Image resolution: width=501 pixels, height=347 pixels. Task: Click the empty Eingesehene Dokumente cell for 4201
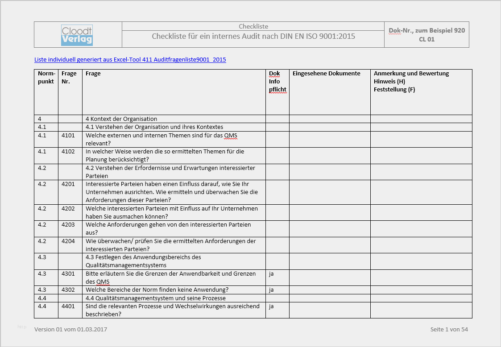pyautogui.click(x=330, y=192)
